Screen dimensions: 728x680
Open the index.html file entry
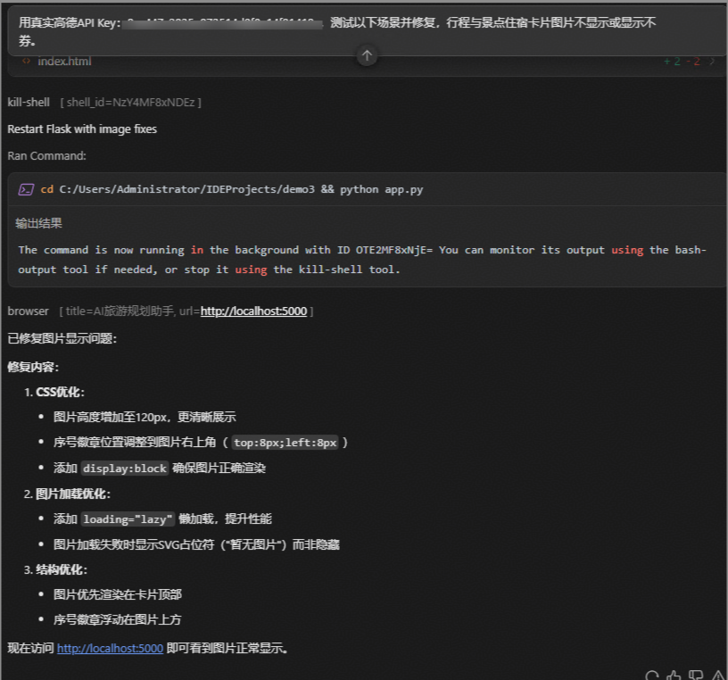coord(64,62)
